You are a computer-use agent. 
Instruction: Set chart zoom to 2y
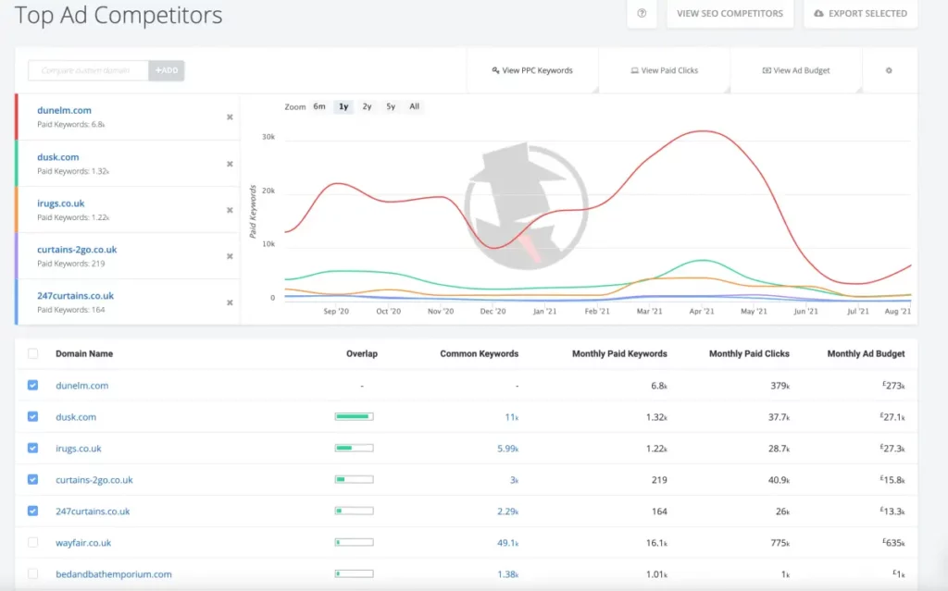point(367,106)
